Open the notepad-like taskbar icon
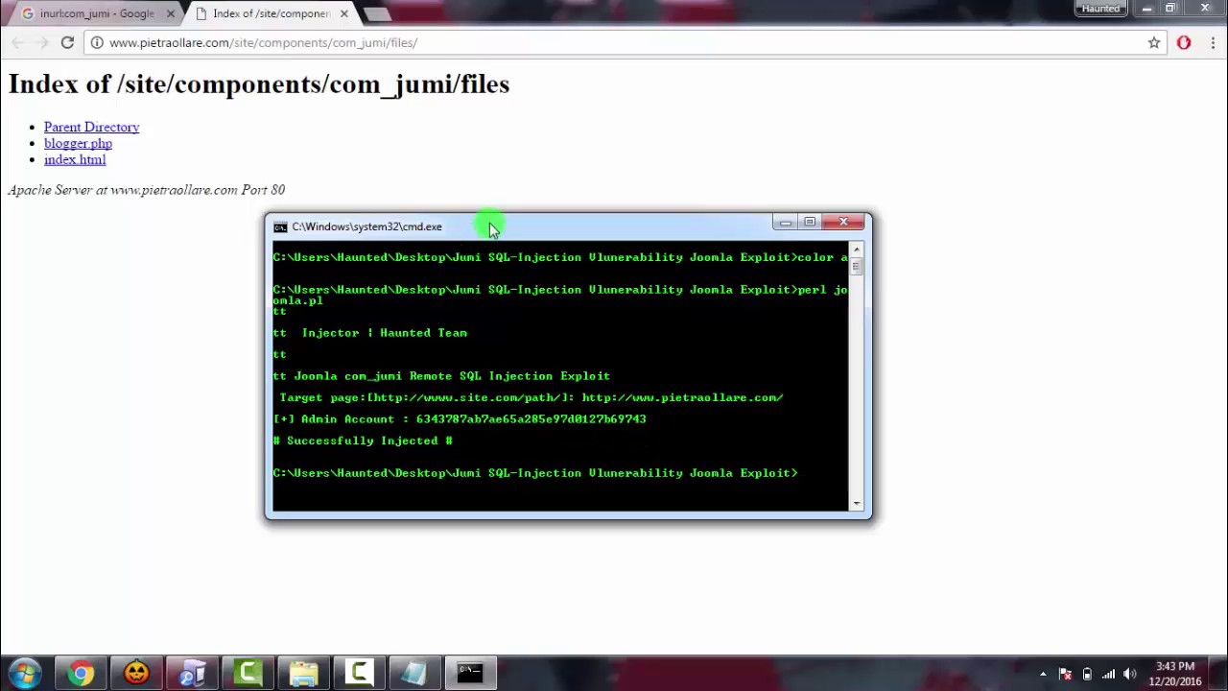The height and width of the screenshot is (691, 1228). (x=414, y=673)
